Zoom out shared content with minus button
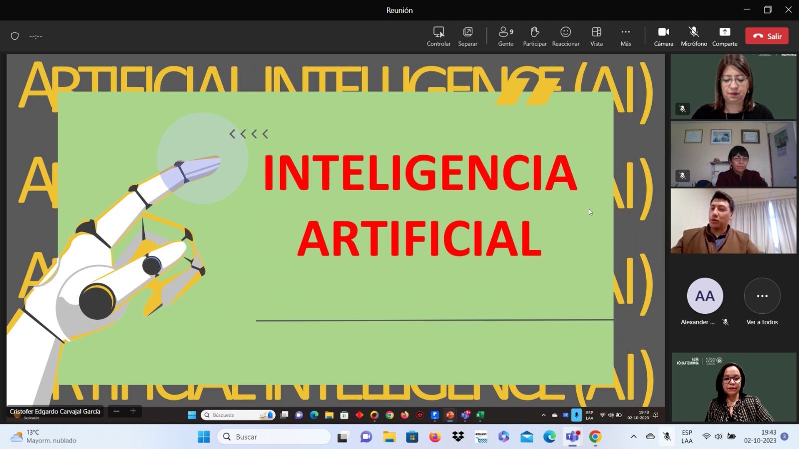The image size is (799, 449). 116,411
